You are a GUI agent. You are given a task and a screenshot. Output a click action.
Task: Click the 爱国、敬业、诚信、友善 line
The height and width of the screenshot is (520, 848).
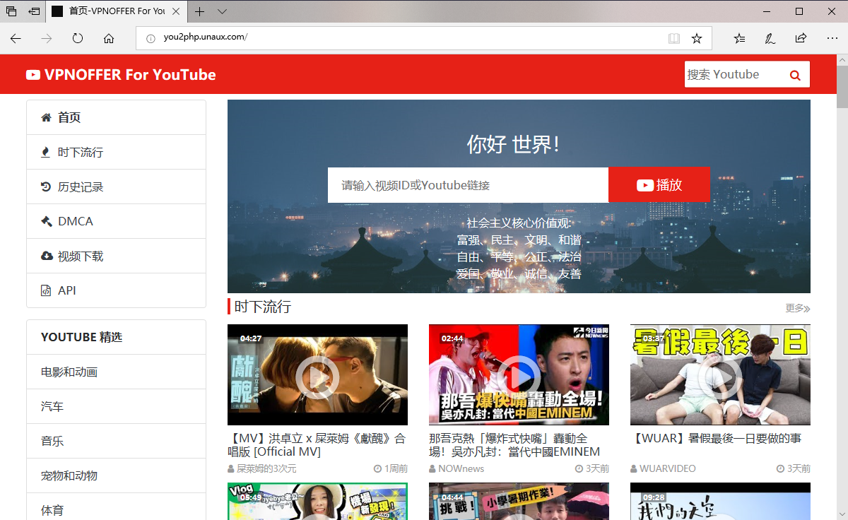coord(519,274)
